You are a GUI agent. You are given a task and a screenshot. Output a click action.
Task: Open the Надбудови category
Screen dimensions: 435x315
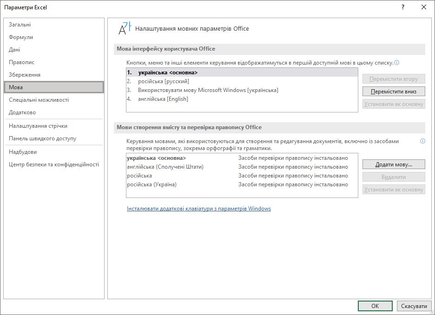point(54,152)
